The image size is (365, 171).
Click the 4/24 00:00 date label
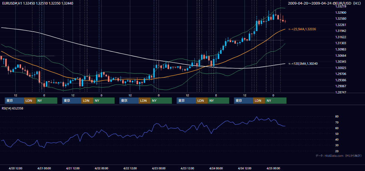tap(216, 168)
